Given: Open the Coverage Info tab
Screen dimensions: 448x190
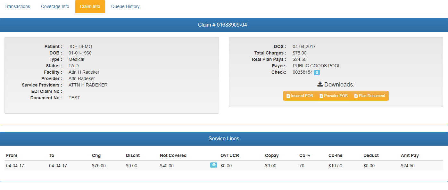Looking at the screenshot, I should tap(55, 6).
